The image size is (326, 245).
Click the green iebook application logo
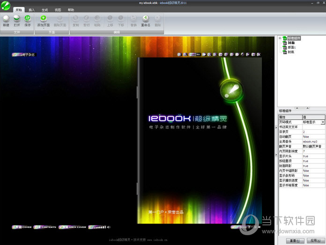pos(5,5)
